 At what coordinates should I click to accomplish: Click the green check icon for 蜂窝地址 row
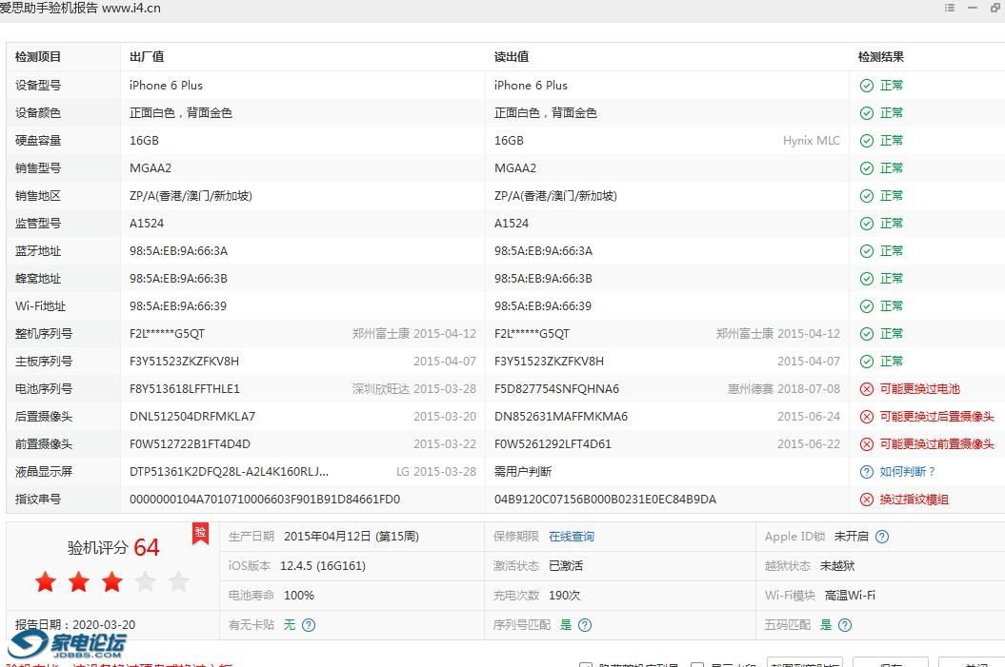pyautogui.click(x=867, y=279)
